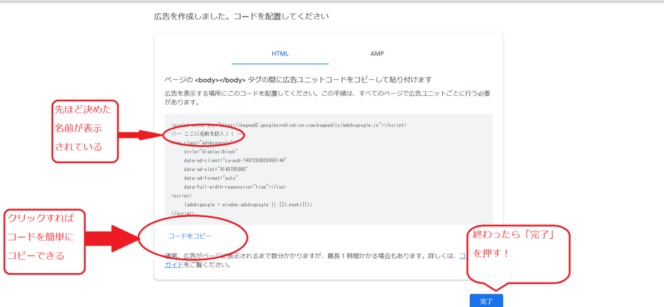Switch to the HTML tab
The width and height of the screenshot is (664, 307).
[x=280, y=54]
